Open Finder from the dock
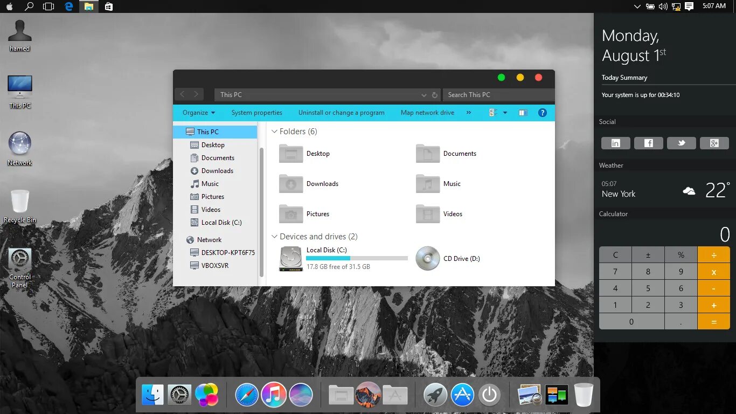 click(x=152, y=395)
